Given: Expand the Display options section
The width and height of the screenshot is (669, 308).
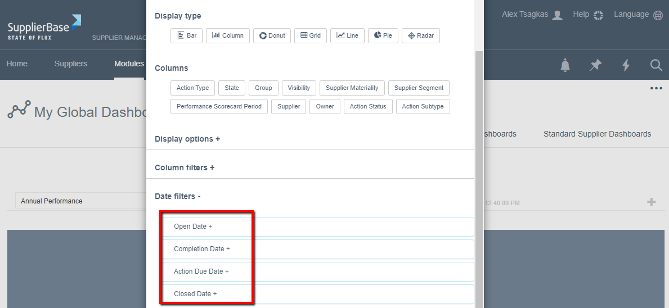Looking at the screenshot, I should [187, 139].
